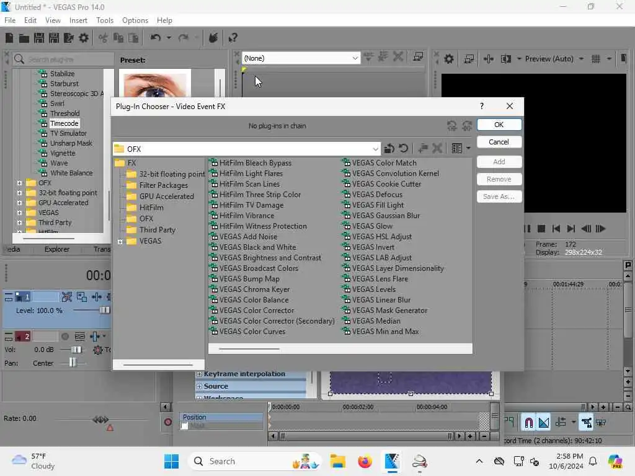Expand the VEGAS folder in Plug-In Chooser
635x476 pixels.
pos(120,242)
